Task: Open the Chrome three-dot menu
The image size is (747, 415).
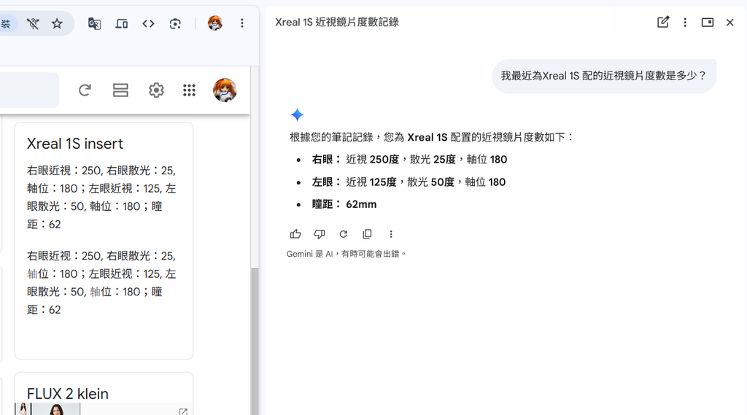Action: click(242, 23)
